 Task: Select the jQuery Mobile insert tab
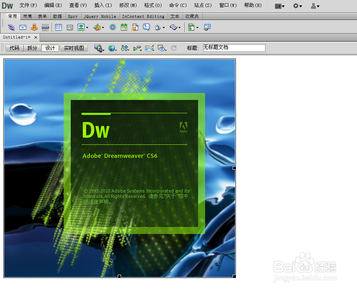click(x=100, y=16)
